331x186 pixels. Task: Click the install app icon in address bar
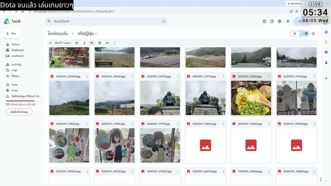pyautogui.click(x=291, y=11)
